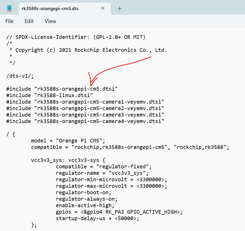Open the View menu
This screenshot has height=231, width=245.
coord(50,21)
